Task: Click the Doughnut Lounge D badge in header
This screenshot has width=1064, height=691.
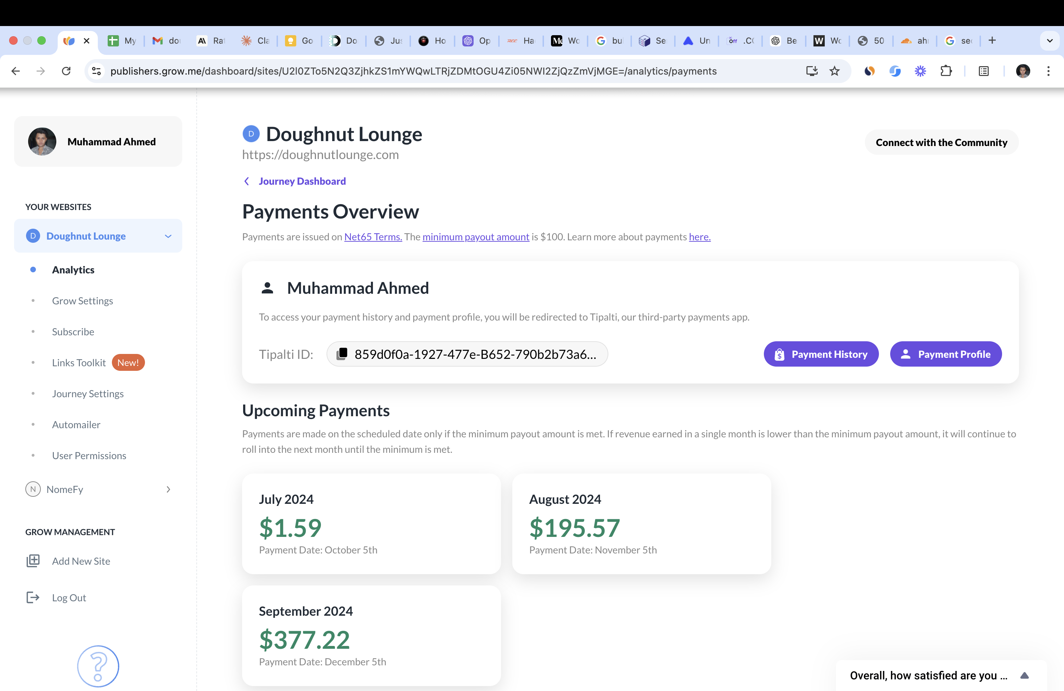Action: pos(251,134)
